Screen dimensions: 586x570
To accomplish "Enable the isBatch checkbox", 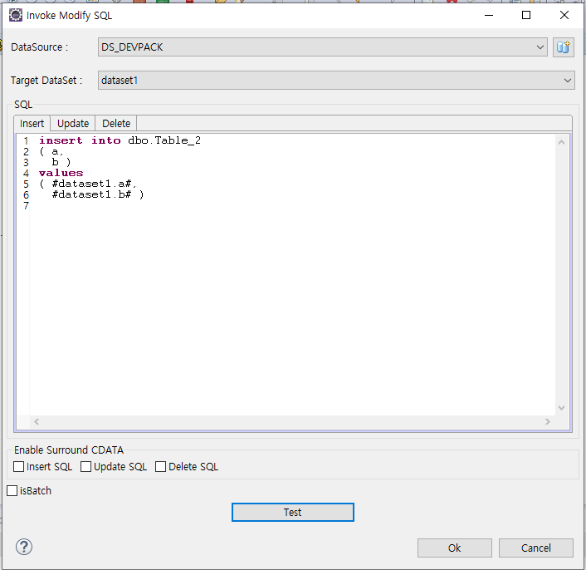I will (12, 491).
